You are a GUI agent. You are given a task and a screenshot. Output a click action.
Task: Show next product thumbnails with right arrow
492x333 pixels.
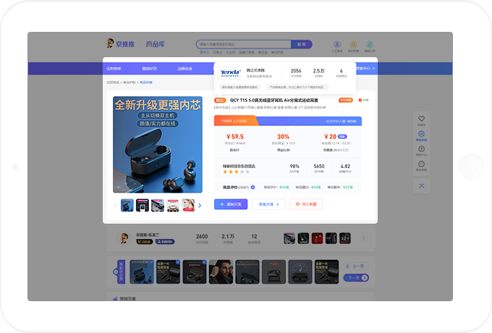pos(200,205)
